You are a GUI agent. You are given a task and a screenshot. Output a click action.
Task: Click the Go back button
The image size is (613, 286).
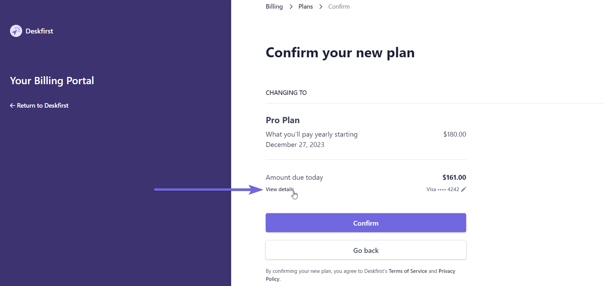click(366, 250)
